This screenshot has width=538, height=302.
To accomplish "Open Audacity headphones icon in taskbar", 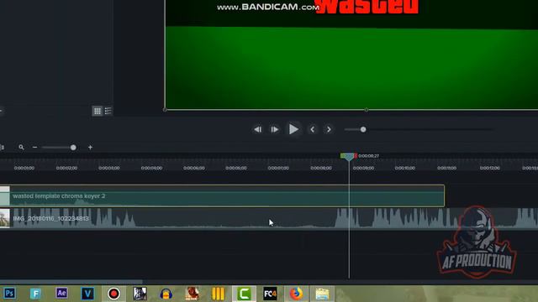I will point(166,294).
